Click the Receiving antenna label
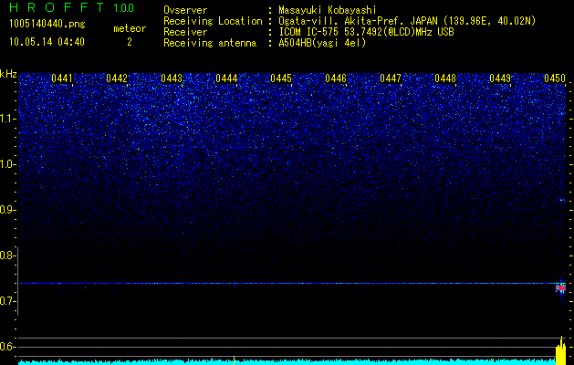Screen dimensions: 574x365 210,43
